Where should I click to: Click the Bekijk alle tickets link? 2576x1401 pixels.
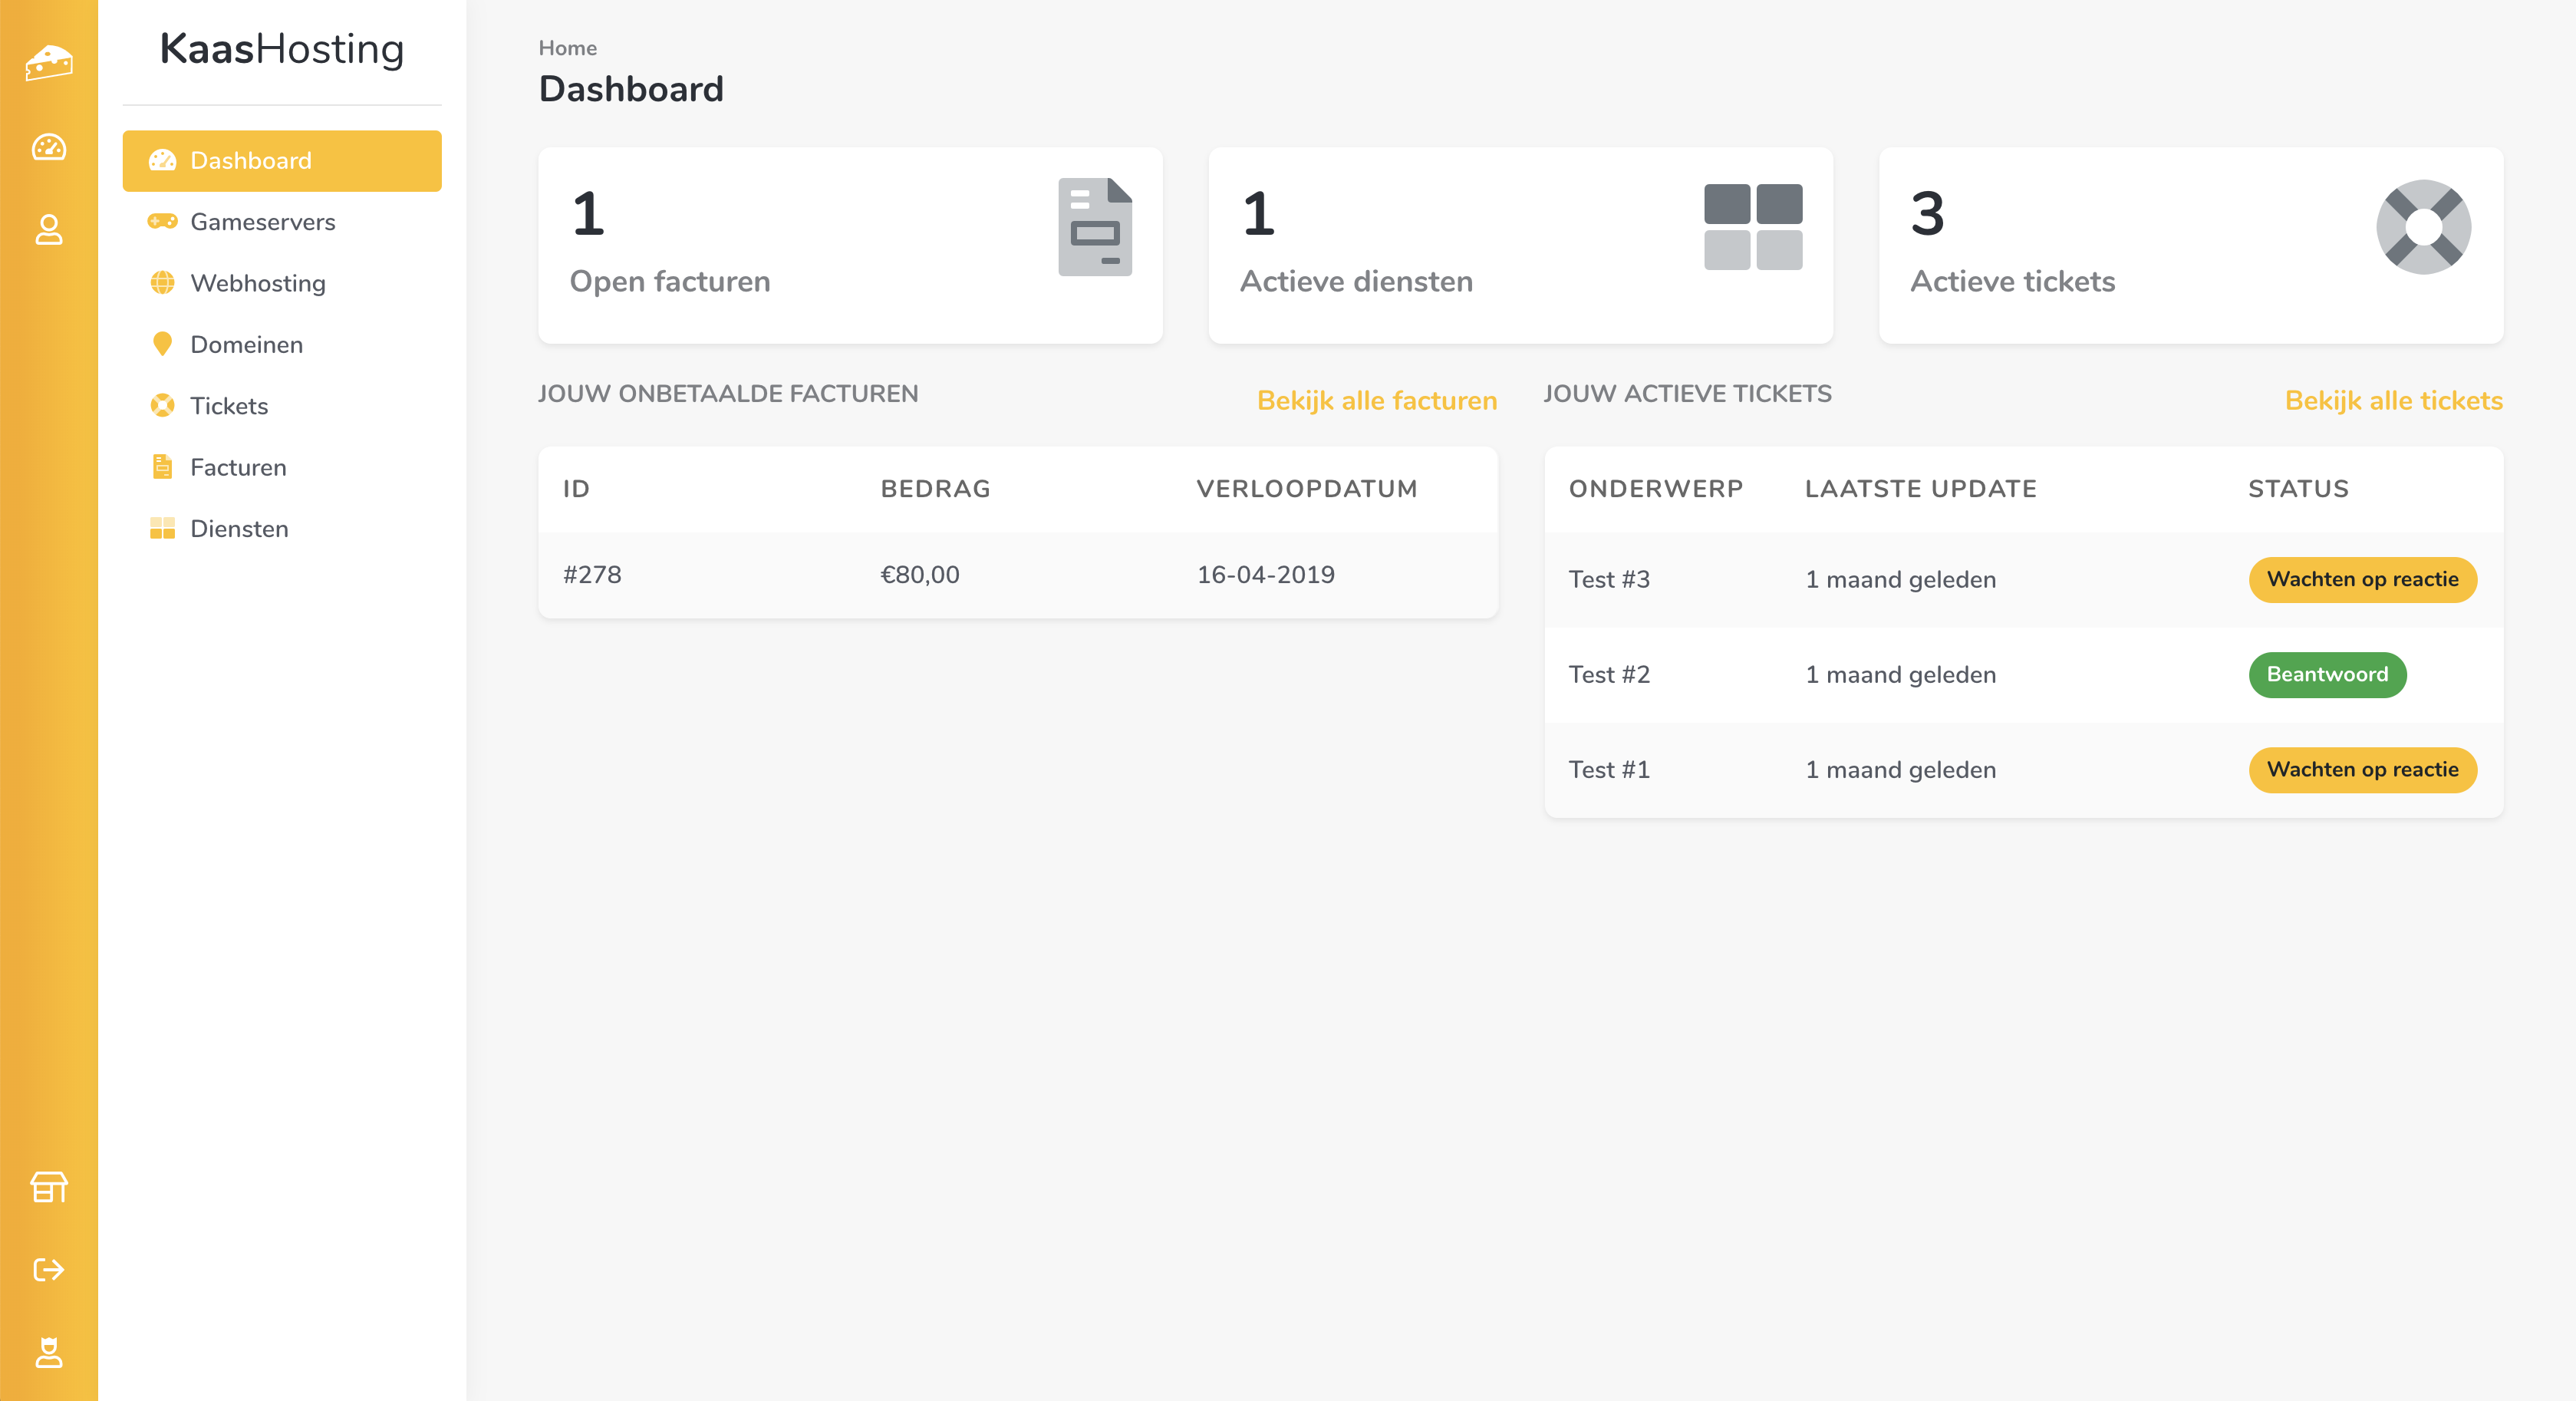[2393, 400]
